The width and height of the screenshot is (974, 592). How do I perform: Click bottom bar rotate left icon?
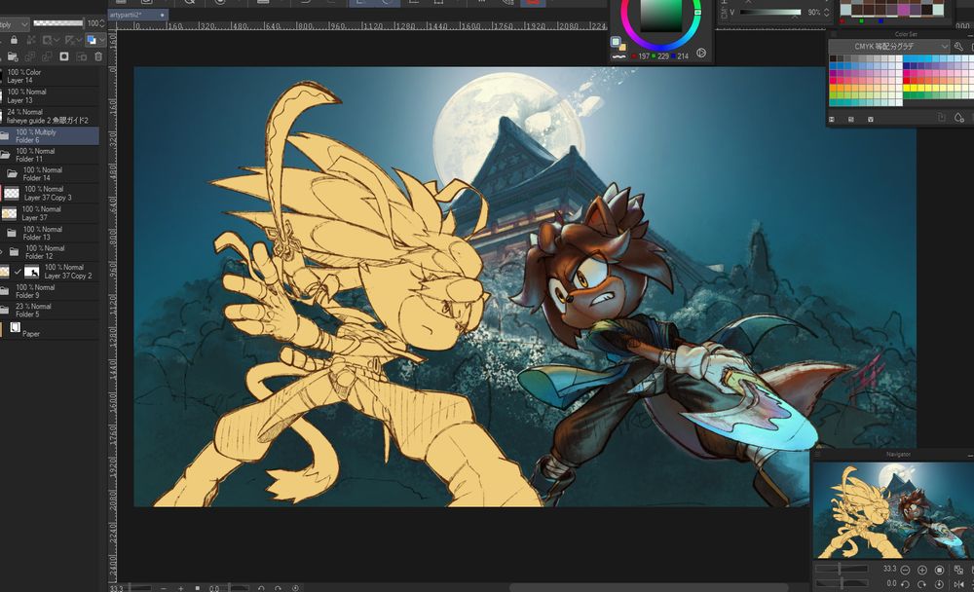[x=261, y=588]
